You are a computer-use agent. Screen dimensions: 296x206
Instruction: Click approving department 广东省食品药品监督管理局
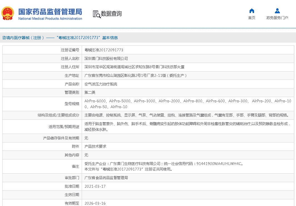click(106, 178)
